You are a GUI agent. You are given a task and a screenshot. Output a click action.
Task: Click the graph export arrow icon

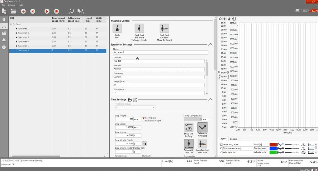(x=234, y=19)
